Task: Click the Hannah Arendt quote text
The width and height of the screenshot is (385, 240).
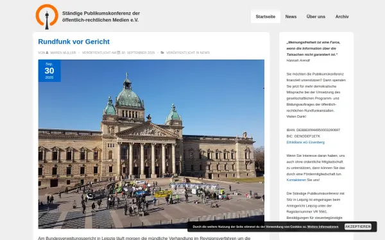Action: point(313,49)
